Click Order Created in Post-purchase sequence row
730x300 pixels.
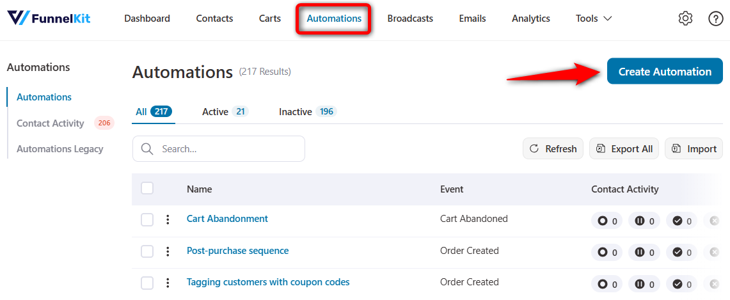(470, 251)
